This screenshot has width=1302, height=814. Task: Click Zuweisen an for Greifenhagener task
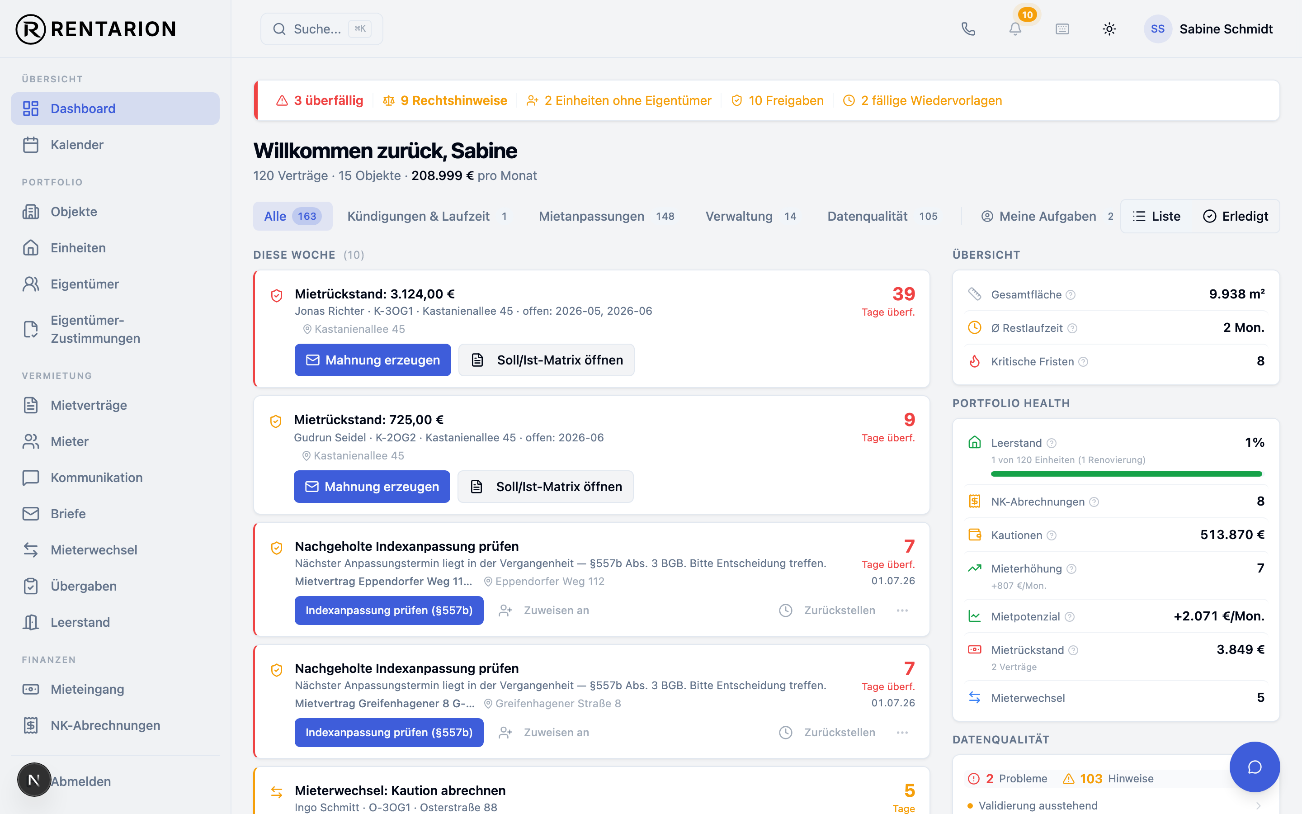[544, 732]
